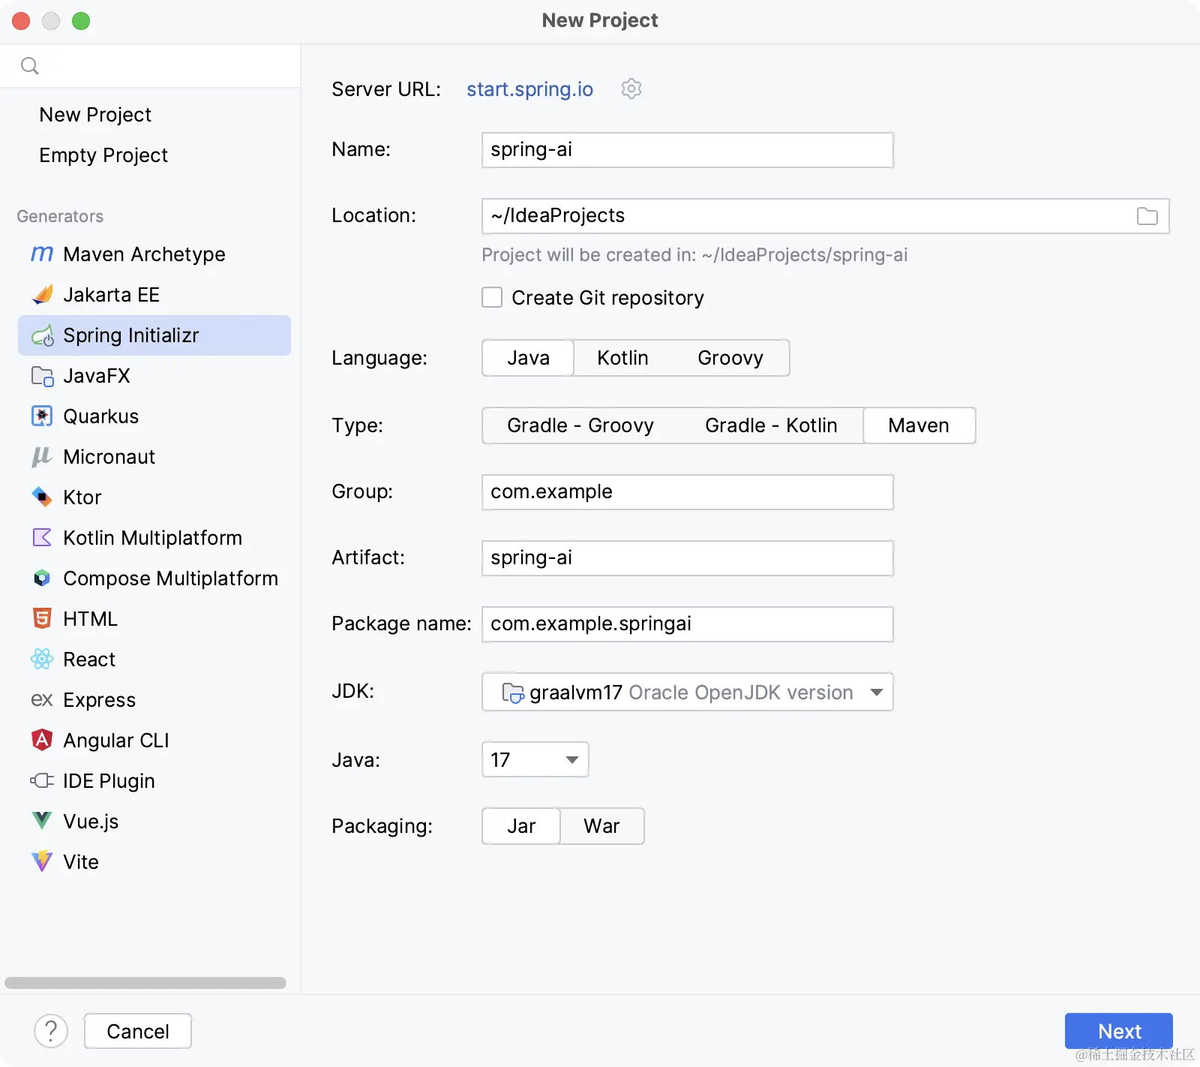
Task: Select New Project in sidebar
Action: click(95, 115)
